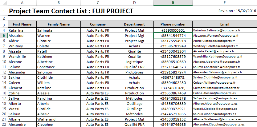This screenshot has width=257, height=127.
Task: Select column C header
Action: pos(98,2)
